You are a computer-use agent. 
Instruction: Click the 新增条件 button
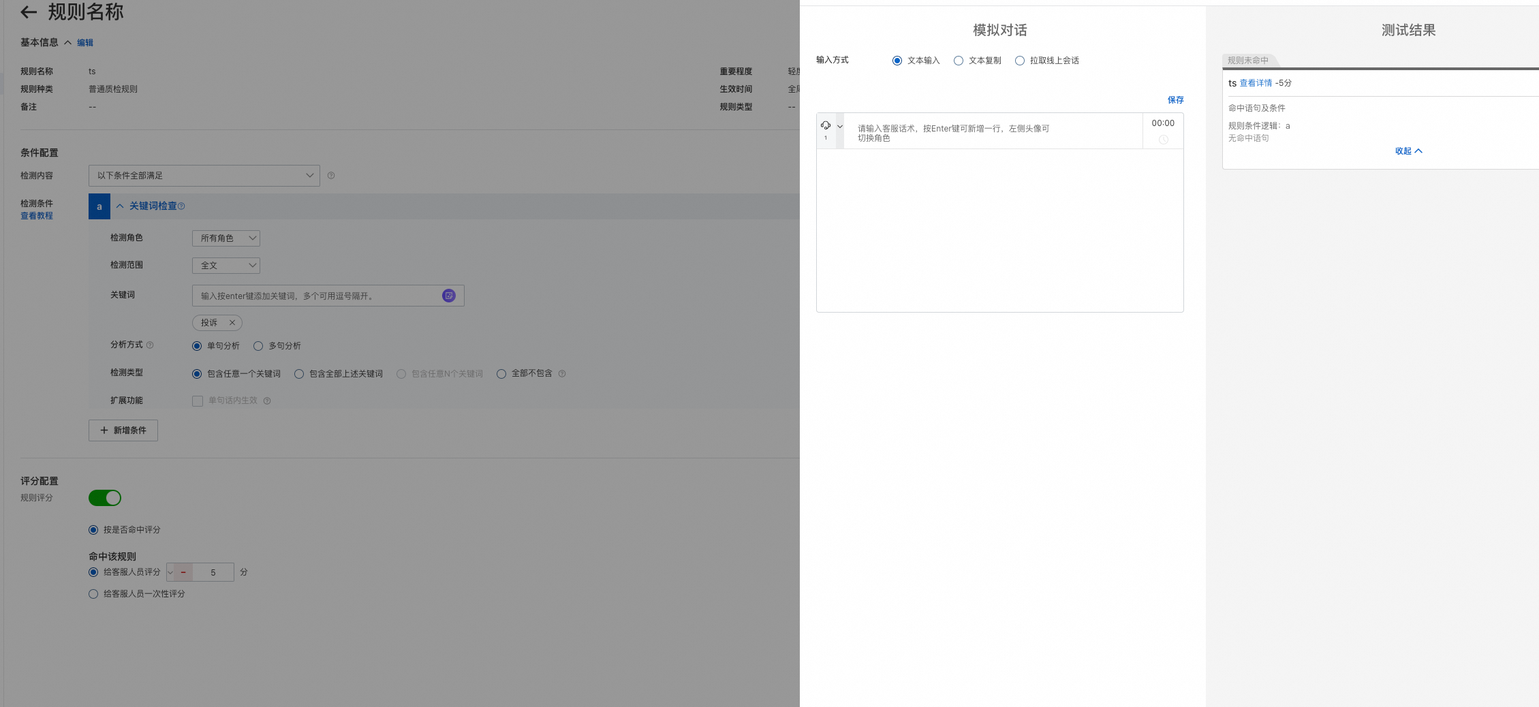[123, 430]
